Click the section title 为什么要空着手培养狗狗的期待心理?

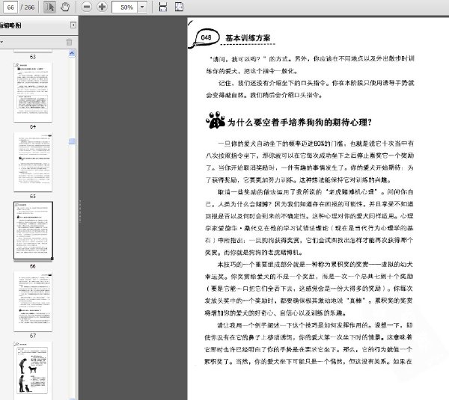pos(299,123)
